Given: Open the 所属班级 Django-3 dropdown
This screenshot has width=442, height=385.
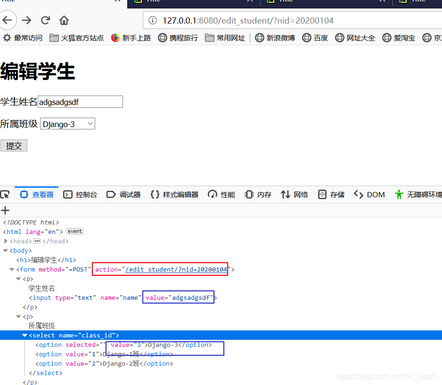Looking at the screenshot, I should point(67,124).
